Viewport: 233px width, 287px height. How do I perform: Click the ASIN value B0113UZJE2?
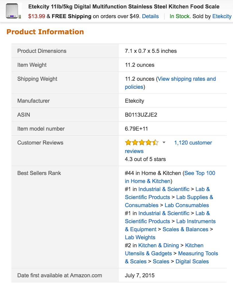[141, 115]
